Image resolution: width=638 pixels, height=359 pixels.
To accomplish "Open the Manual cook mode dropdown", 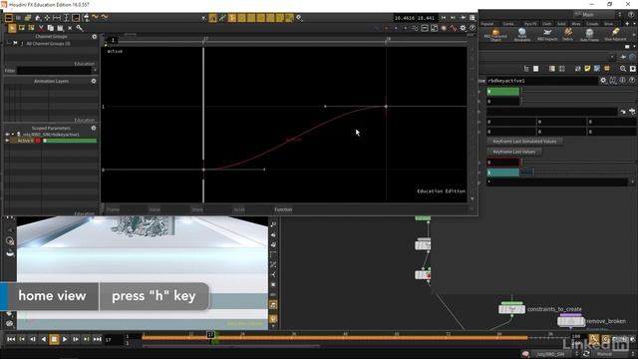I will coord(609,354).
